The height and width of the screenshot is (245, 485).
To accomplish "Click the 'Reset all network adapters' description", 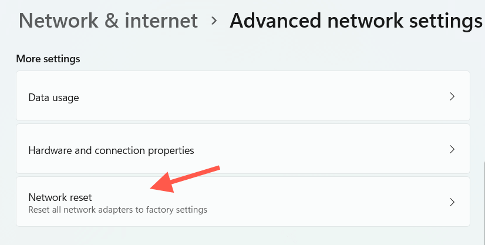I will click(117, 209).
